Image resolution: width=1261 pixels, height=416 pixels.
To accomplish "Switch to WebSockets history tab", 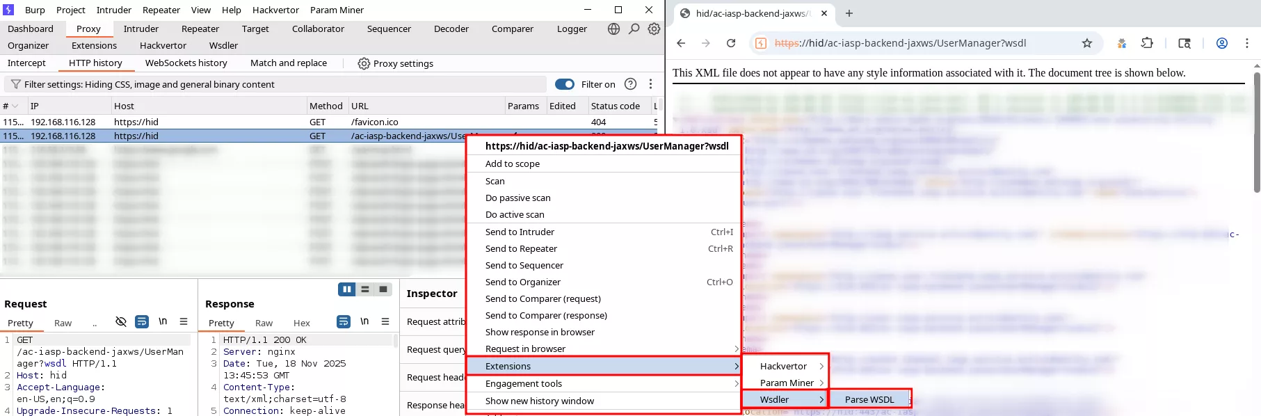I will (186, 63).
